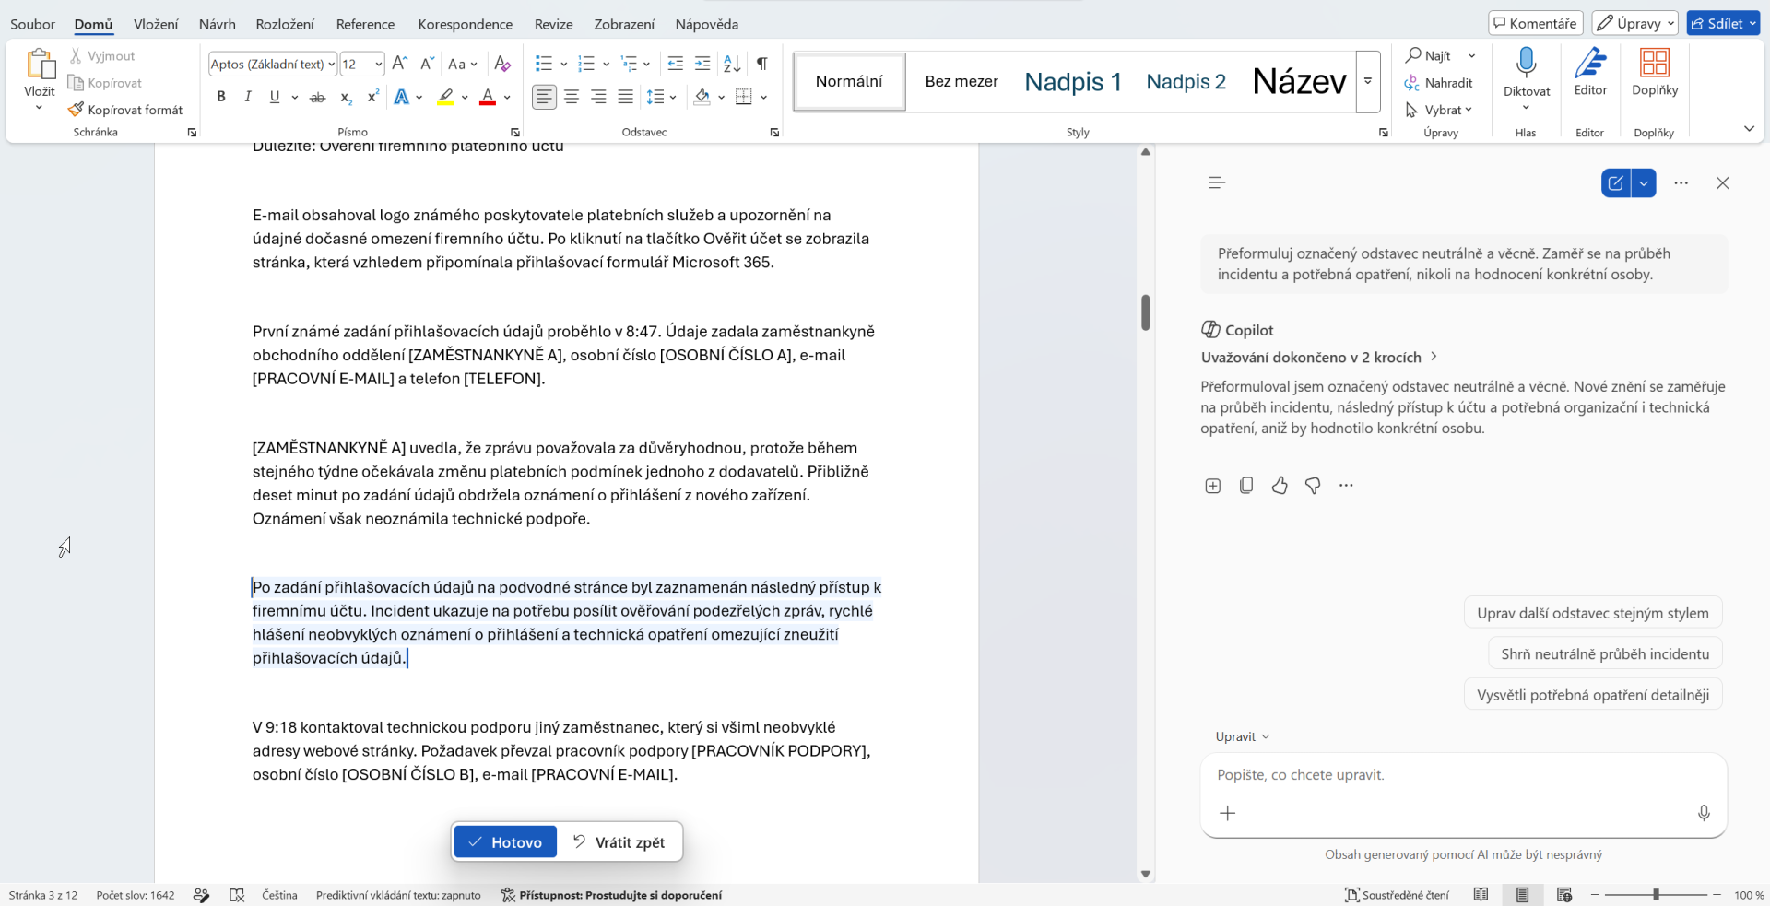
Task: Clear all formatting
Action: (501, 64)
